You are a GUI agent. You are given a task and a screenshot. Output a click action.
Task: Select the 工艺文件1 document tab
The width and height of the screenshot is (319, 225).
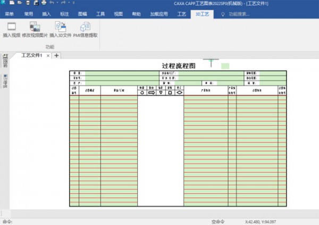pos(32,55)
